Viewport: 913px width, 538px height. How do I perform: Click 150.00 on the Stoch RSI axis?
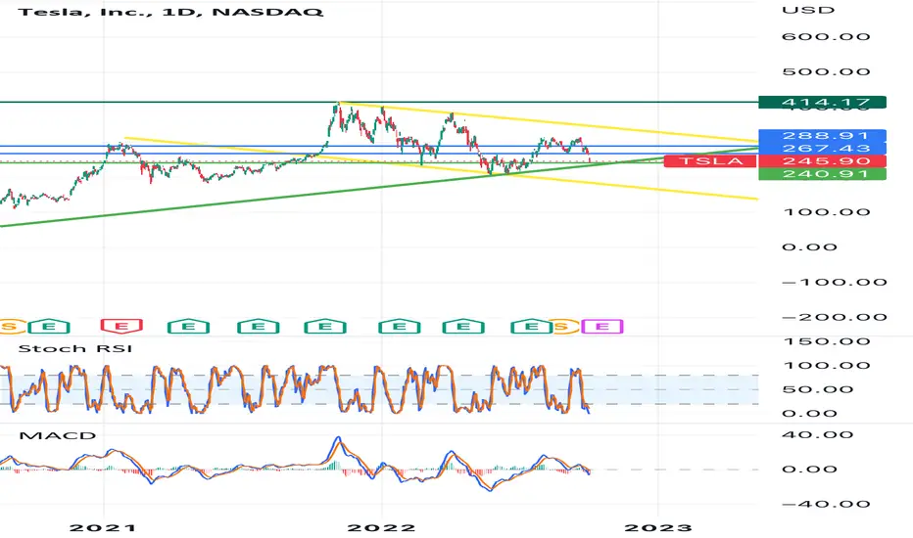click(x=826, y=341)
